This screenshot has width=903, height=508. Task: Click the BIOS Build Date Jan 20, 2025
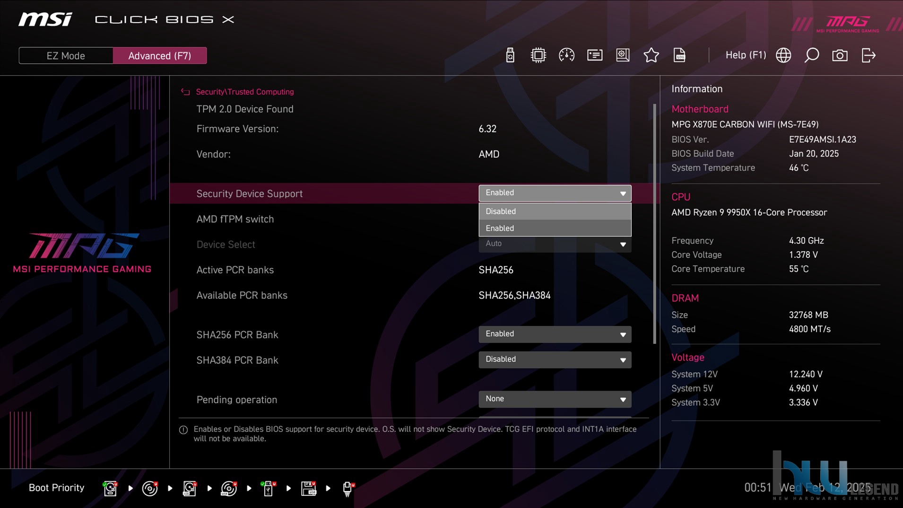[x=813, y=154]
